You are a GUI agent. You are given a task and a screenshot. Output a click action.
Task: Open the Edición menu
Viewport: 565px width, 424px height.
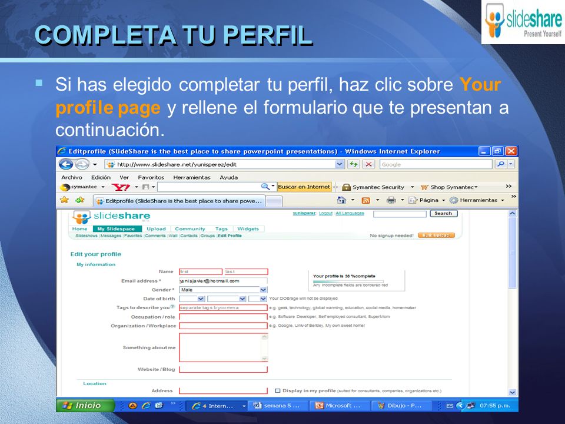coord(101,177)
